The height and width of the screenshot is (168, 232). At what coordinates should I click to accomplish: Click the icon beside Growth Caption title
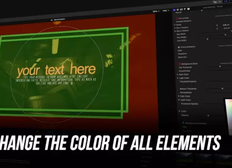tap(52, 20)
